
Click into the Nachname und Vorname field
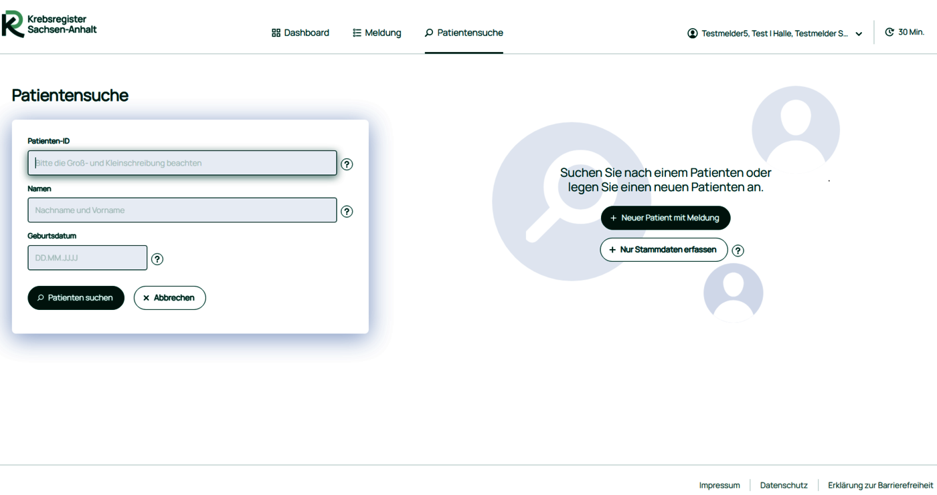pos(182,210)
